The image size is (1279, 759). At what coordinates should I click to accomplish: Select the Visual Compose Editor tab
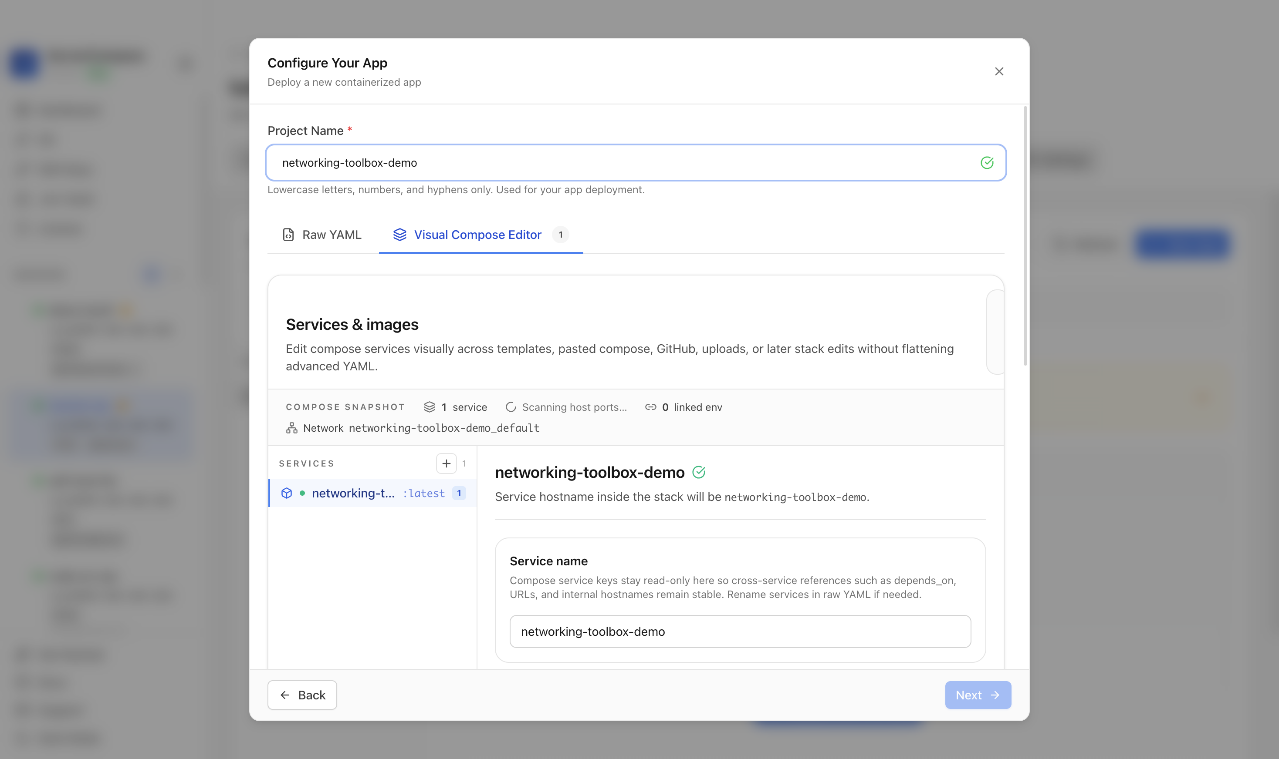click(x=480, y=235)
